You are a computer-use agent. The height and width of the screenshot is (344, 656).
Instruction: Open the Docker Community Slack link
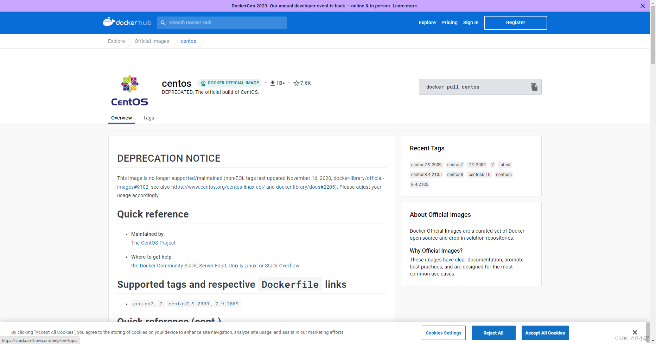[164, 266]
